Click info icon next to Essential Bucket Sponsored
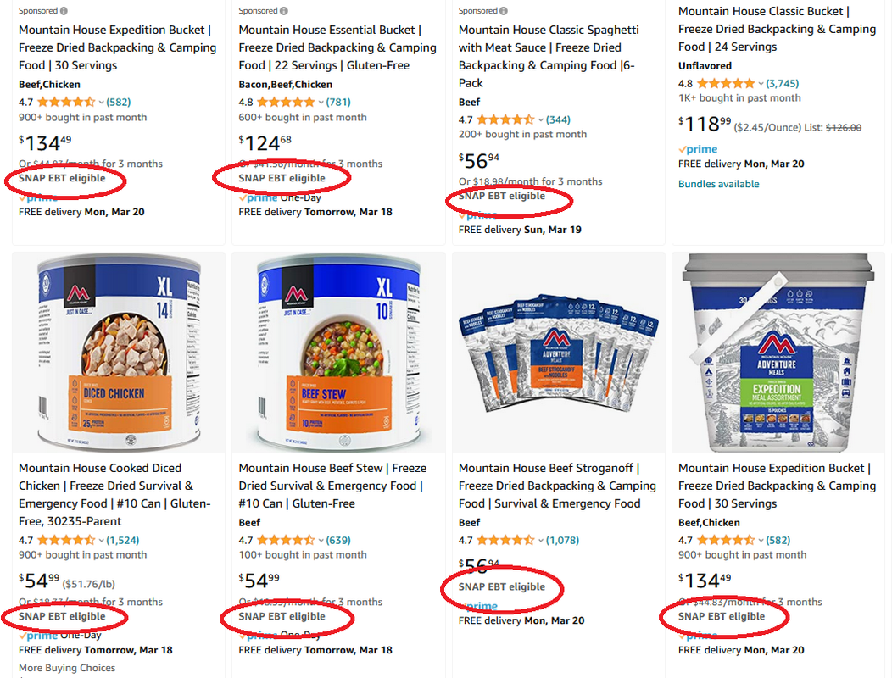Image resolution: width=892 pixels, height=678 pixels. point(284,11)
